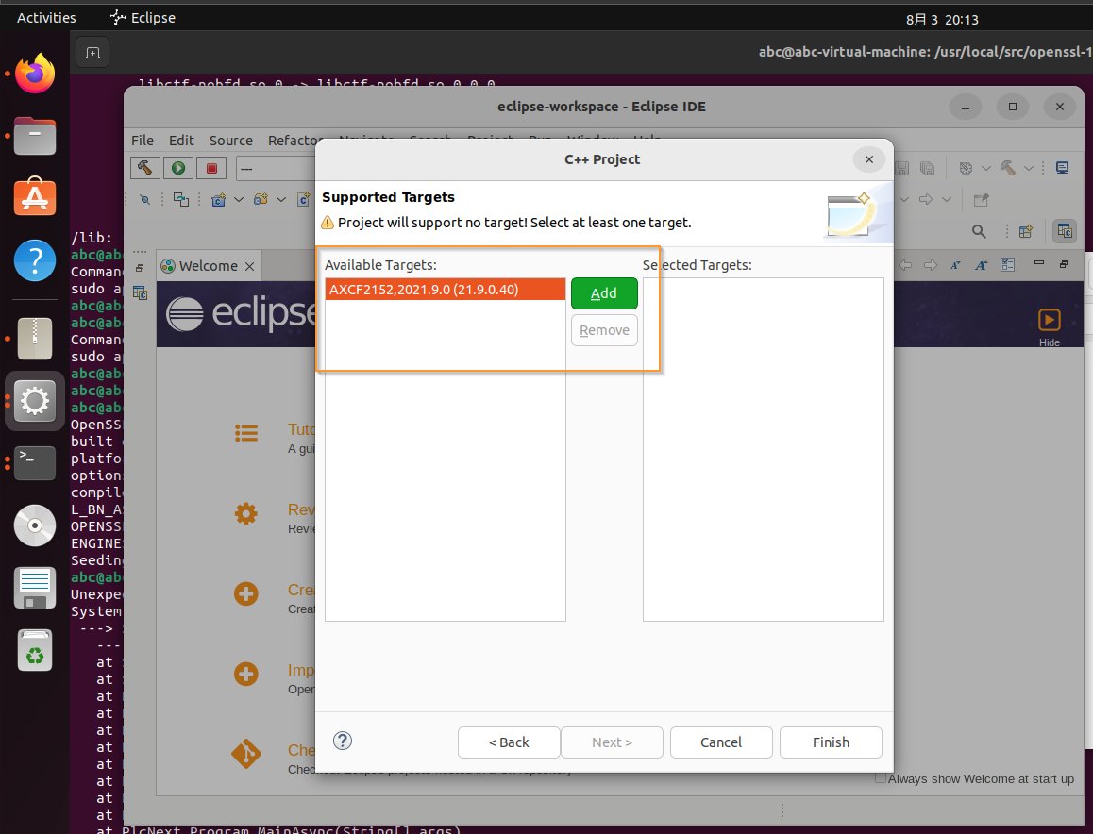The width and height of the screenshot is (1093, 834).
Task: Click the build configuration clock-style toolbar icon
Action: [x=966, y=168]
